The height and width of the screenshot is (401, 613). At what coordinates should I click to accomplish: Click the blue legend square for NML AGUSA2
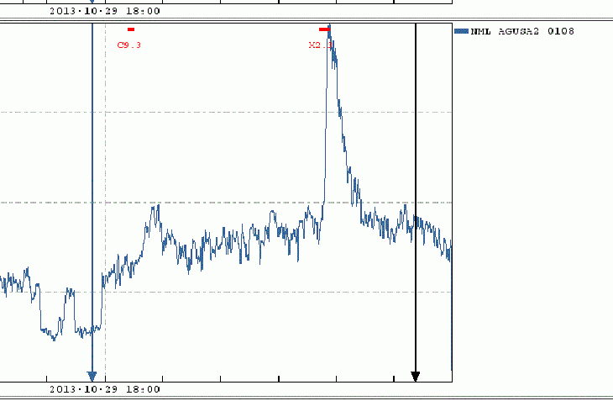(x=460, y=31)
